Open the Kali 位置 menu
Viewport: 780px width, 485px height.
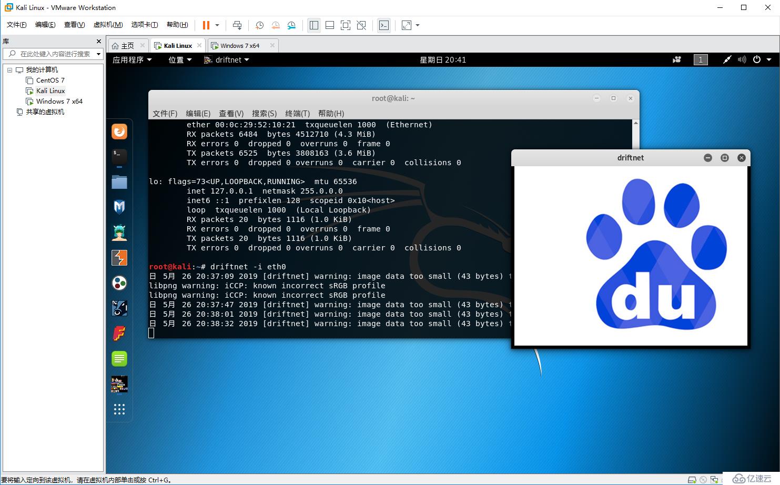click(x=180, y=60)
